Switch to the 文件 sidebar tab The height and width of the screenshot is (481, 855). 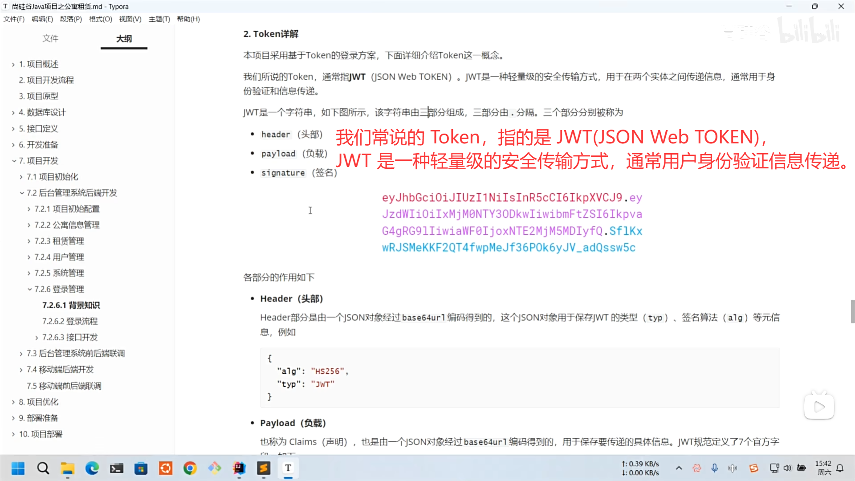coord(50,39)
